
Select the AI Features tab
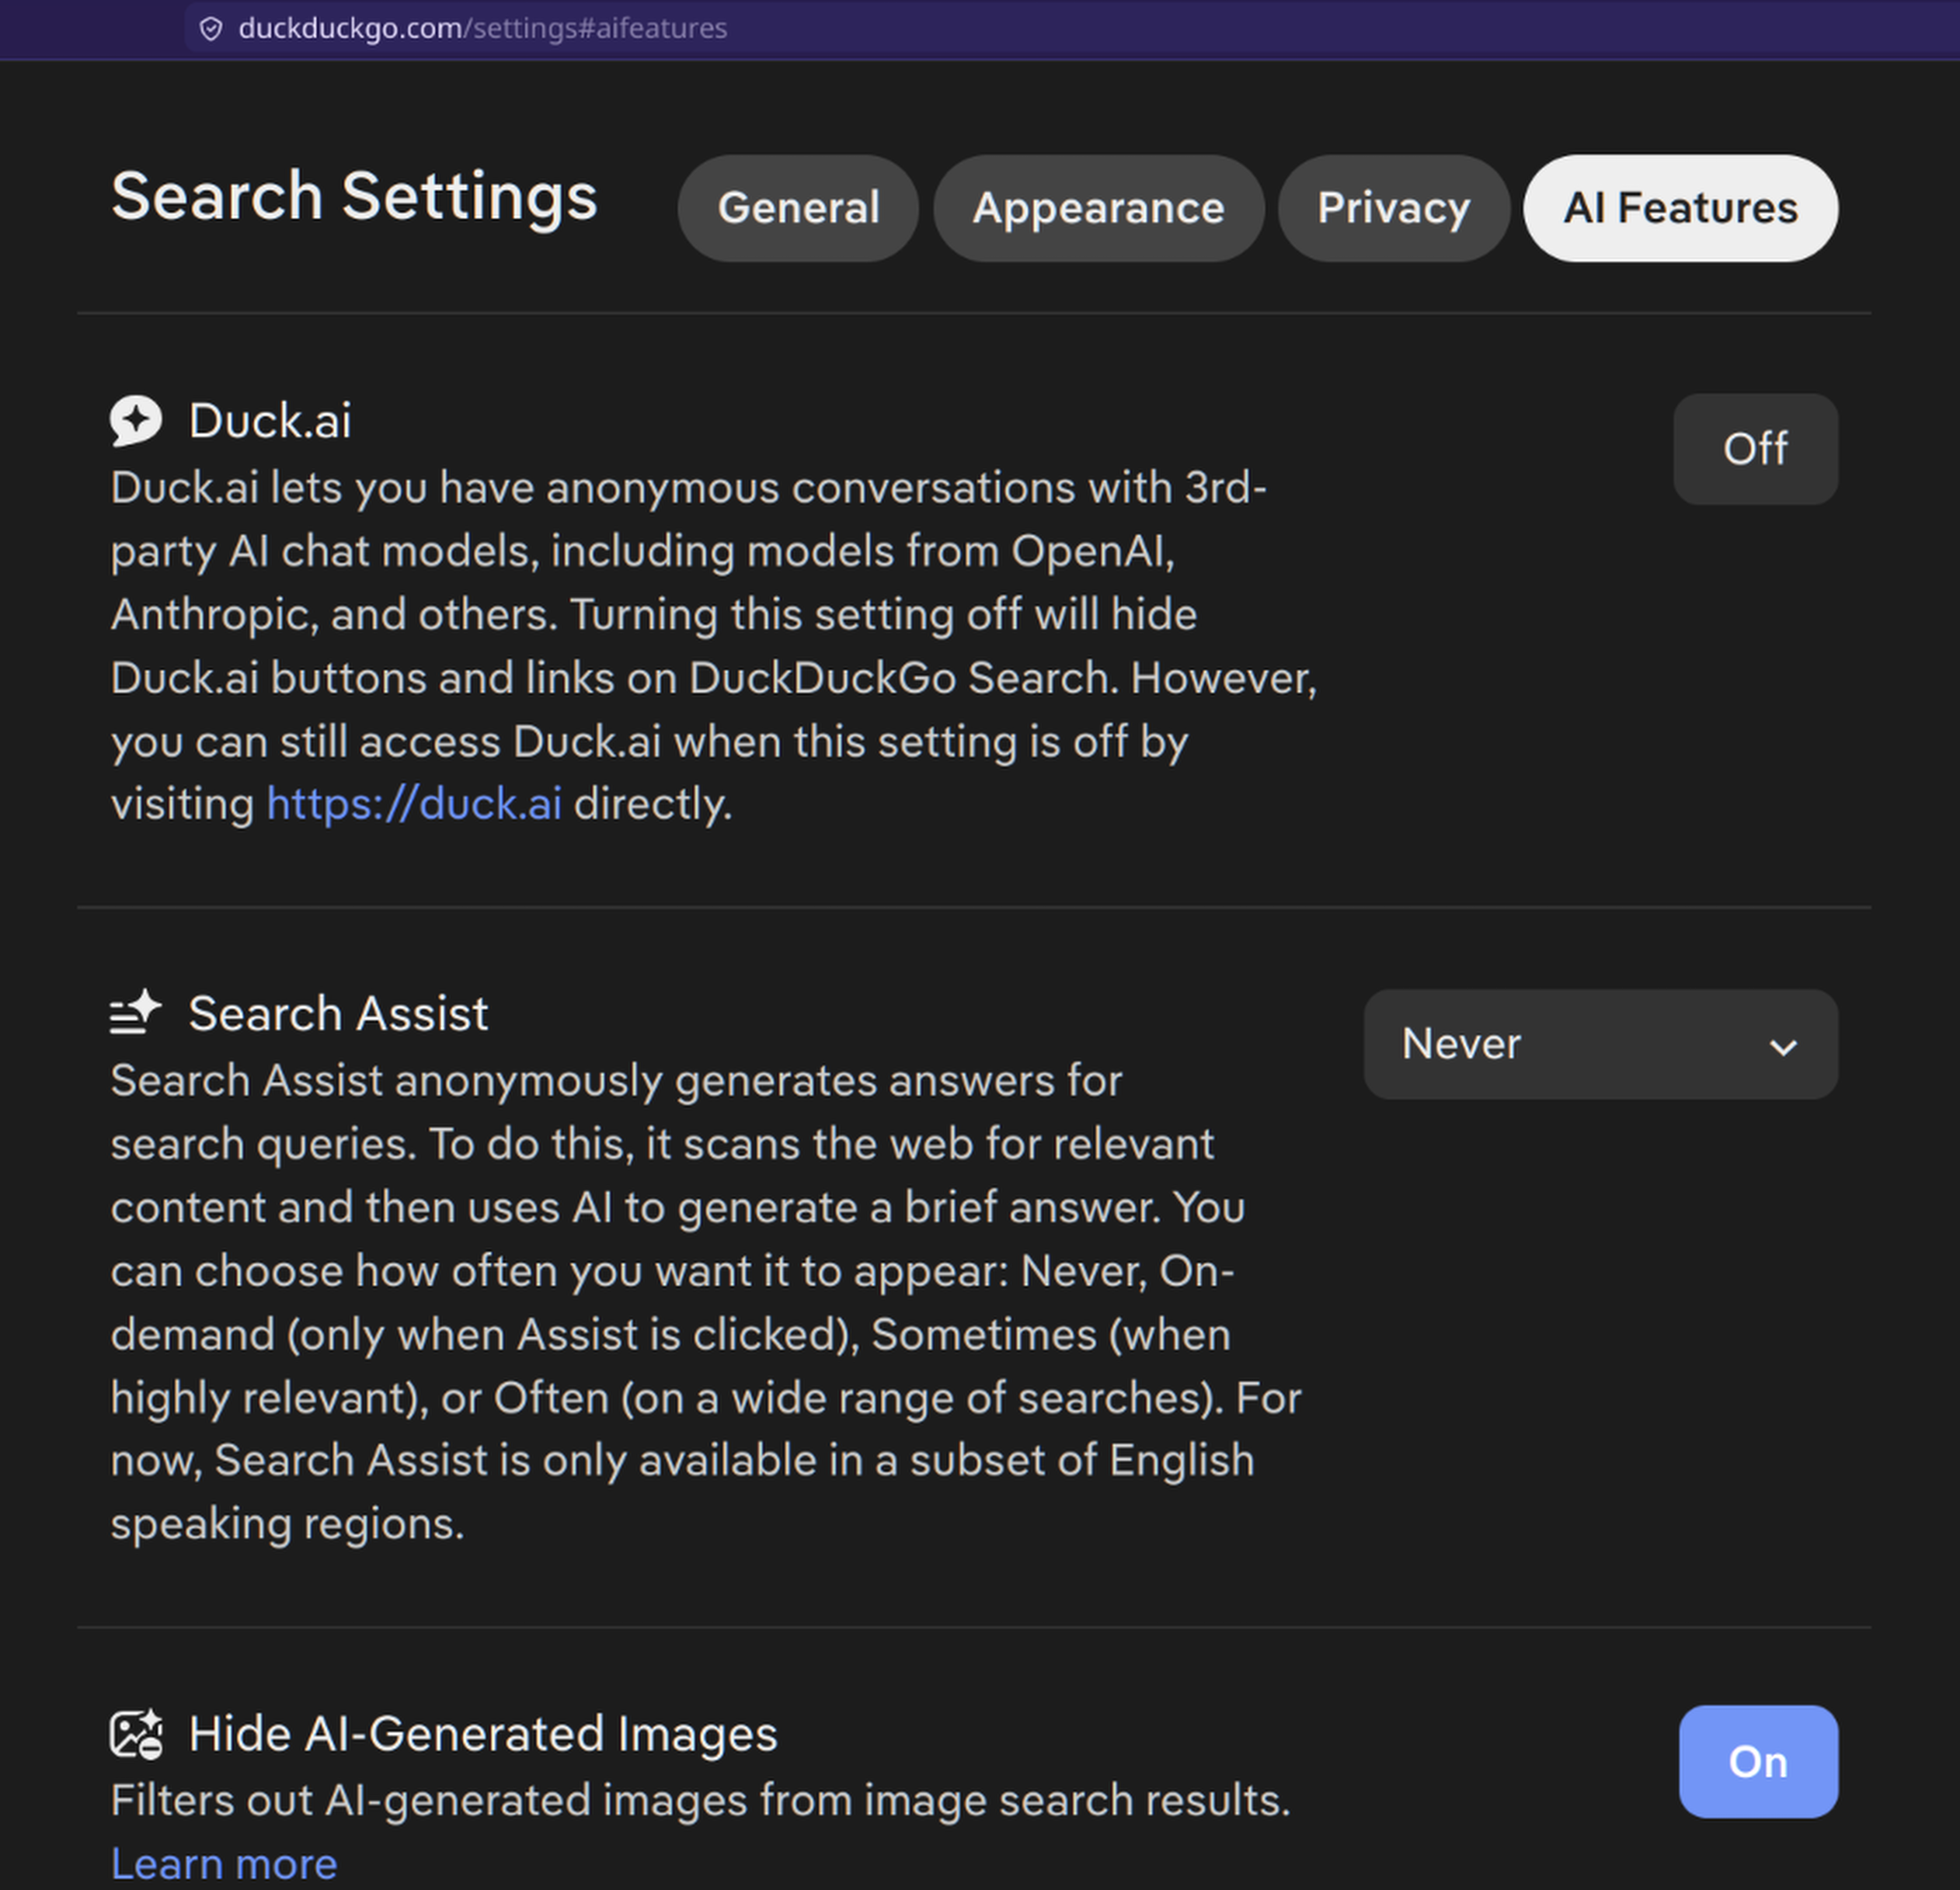pyautogui.click(x=1679, y=208)
